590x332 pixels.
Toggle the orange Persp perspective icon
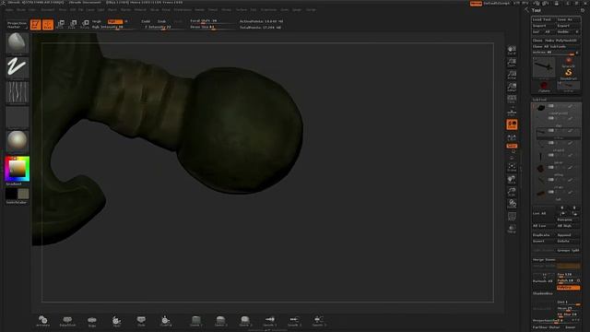tap(512, 125)
